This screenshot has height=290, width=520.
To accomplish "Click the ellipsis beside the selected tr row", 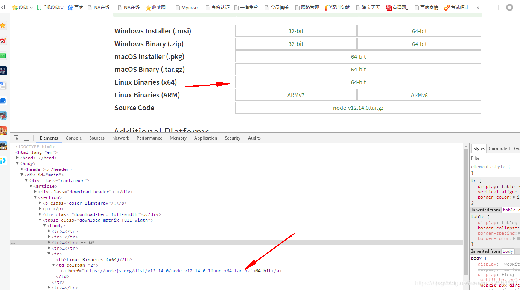I will [x=13, y=243].
